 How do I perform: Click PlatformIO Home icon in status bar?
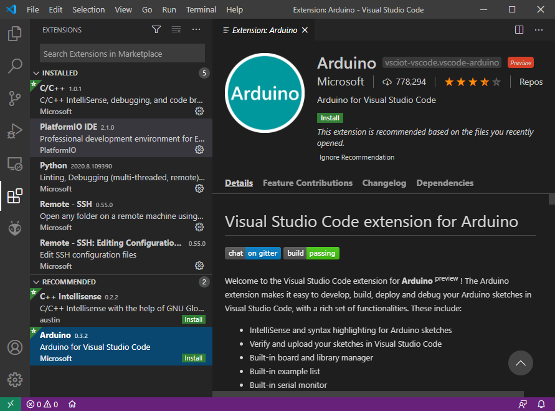coord(72,404)
